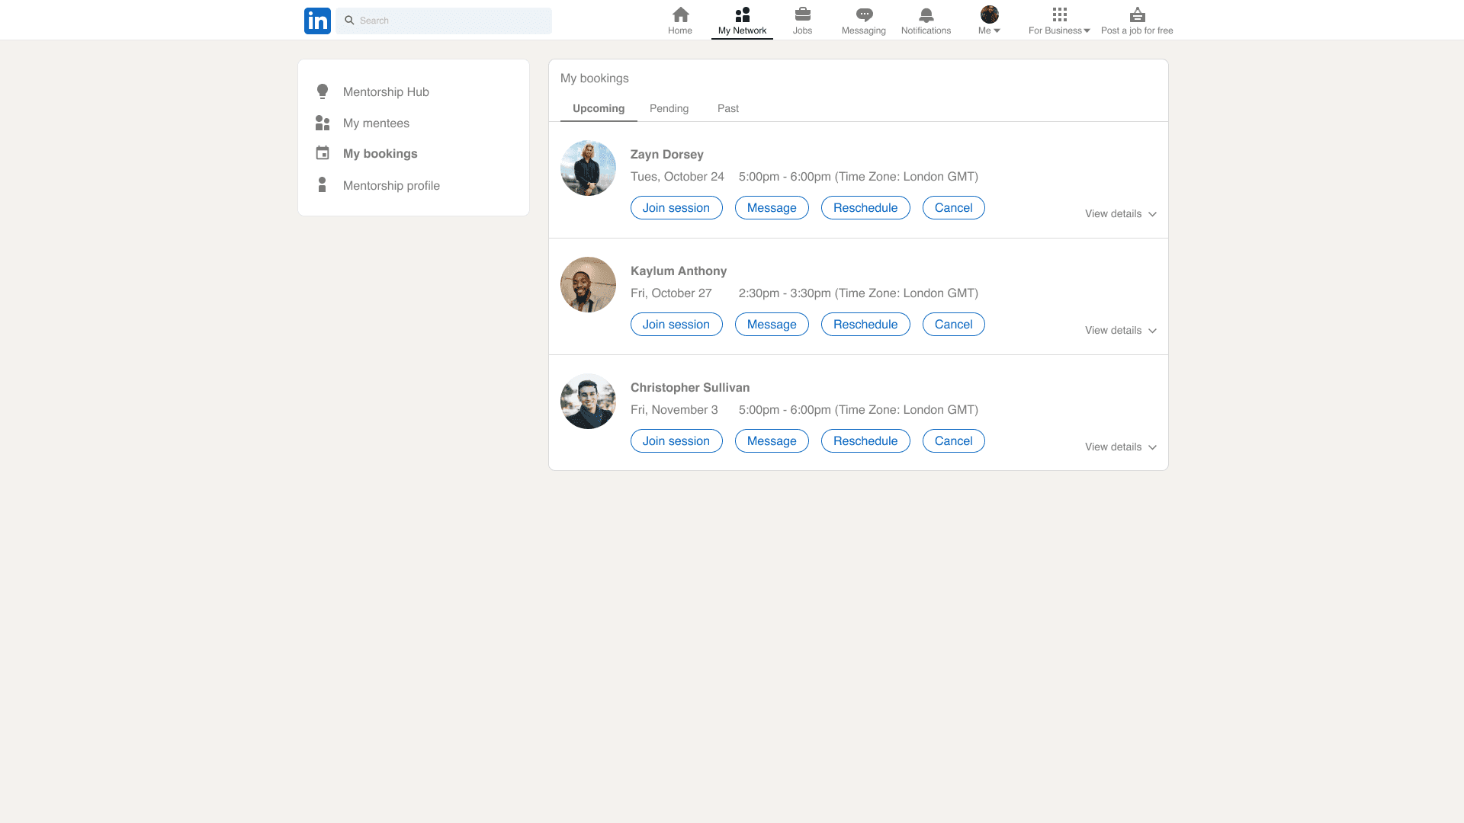Open the Past bookings tab
The width and height of the screenshot is (1464, 823).
point(727,108)
